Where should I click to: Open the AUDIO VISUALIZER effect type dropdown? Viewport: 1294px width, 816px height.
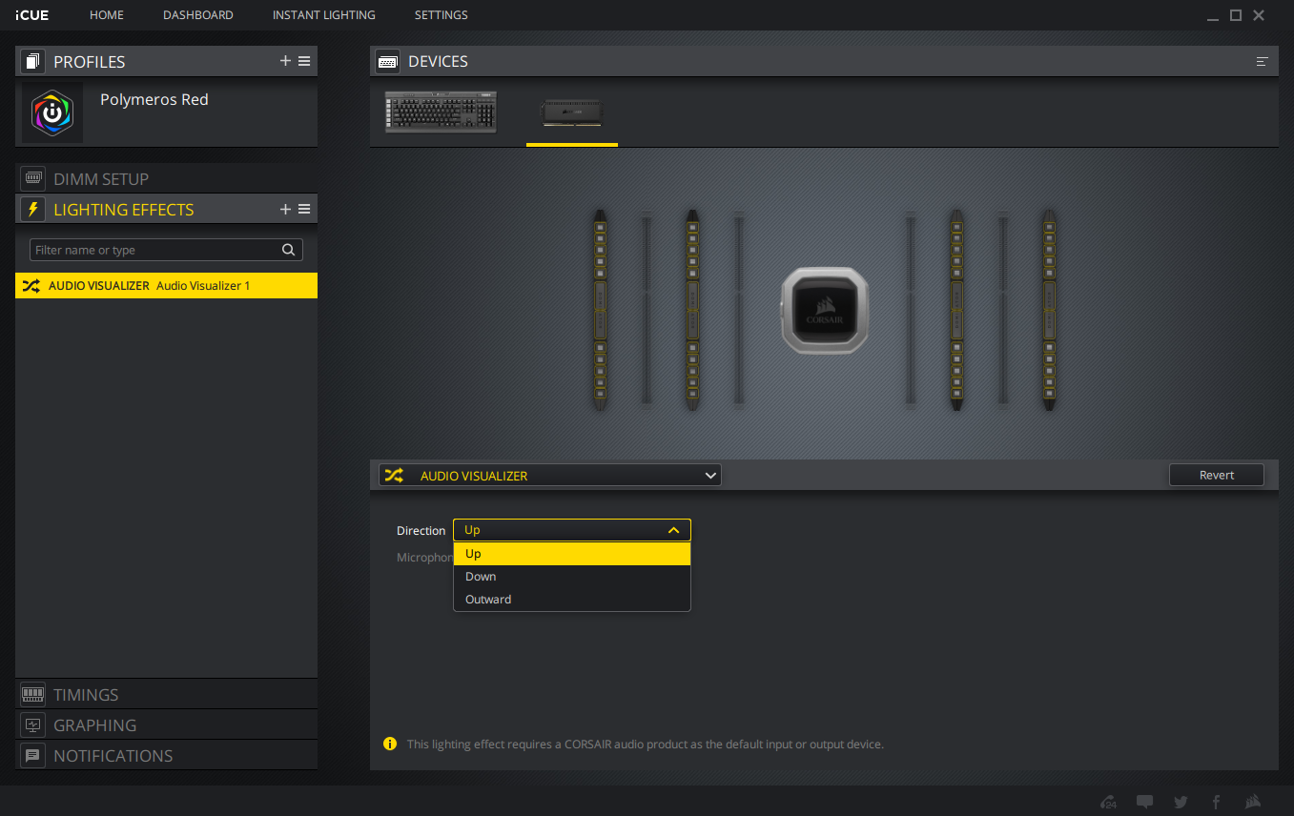tap(550, 475)
